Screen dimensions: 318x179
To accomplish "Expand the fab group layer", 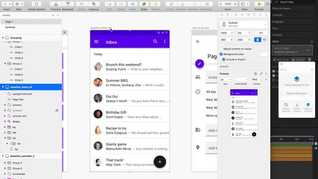I will coord(5,133).
